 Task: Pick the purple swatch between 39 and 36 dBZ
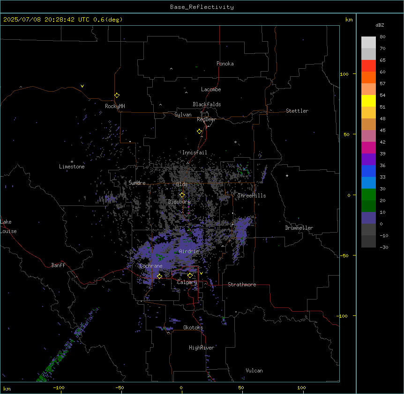[x=368, y=160]
